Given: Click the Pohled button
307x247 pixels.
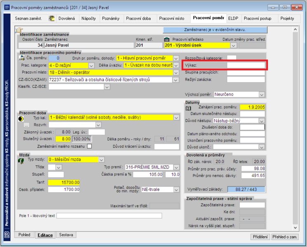Looking at the screenshot, I should tap(24, 235).
